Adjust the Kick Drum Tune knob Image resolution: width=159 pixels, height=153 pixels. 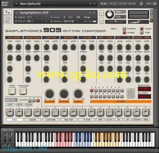(10, 47)
